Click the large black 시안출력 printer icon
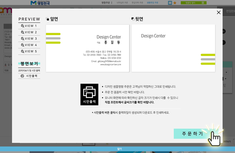 click(x=89, y=95)
